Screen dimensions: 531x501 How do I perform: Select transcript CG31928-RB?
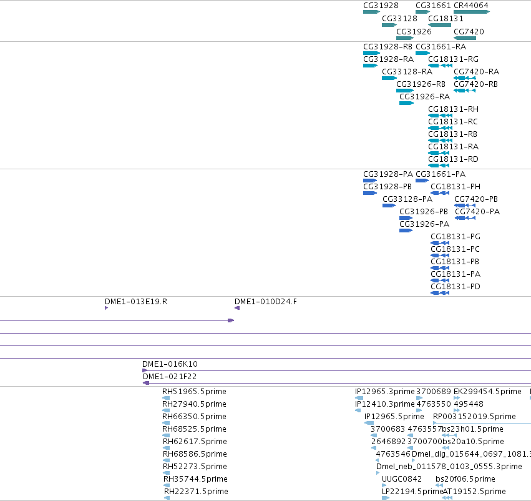click(x=387, y=46)
